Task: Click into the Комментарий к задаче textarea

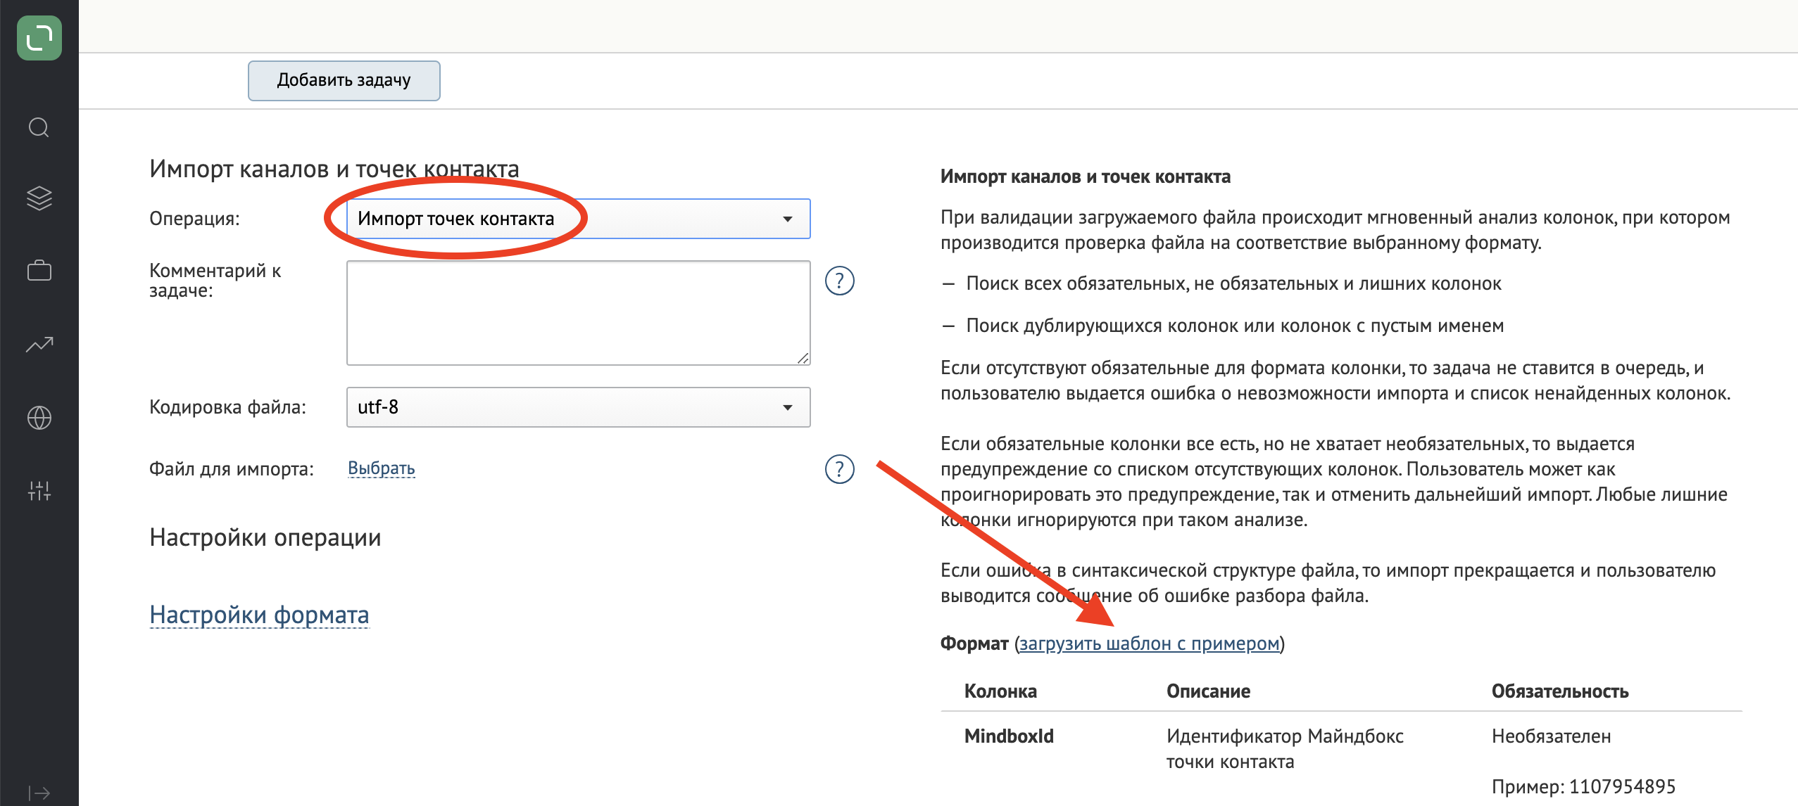Action: click(578, 313)
